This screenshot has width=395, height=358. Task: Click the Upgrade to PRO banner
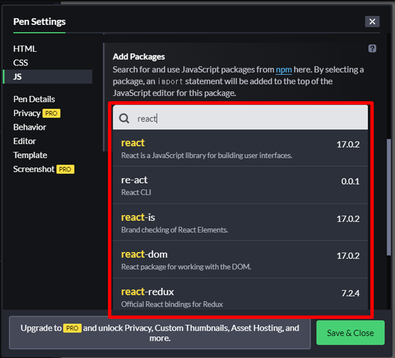(x=159, y=333)
